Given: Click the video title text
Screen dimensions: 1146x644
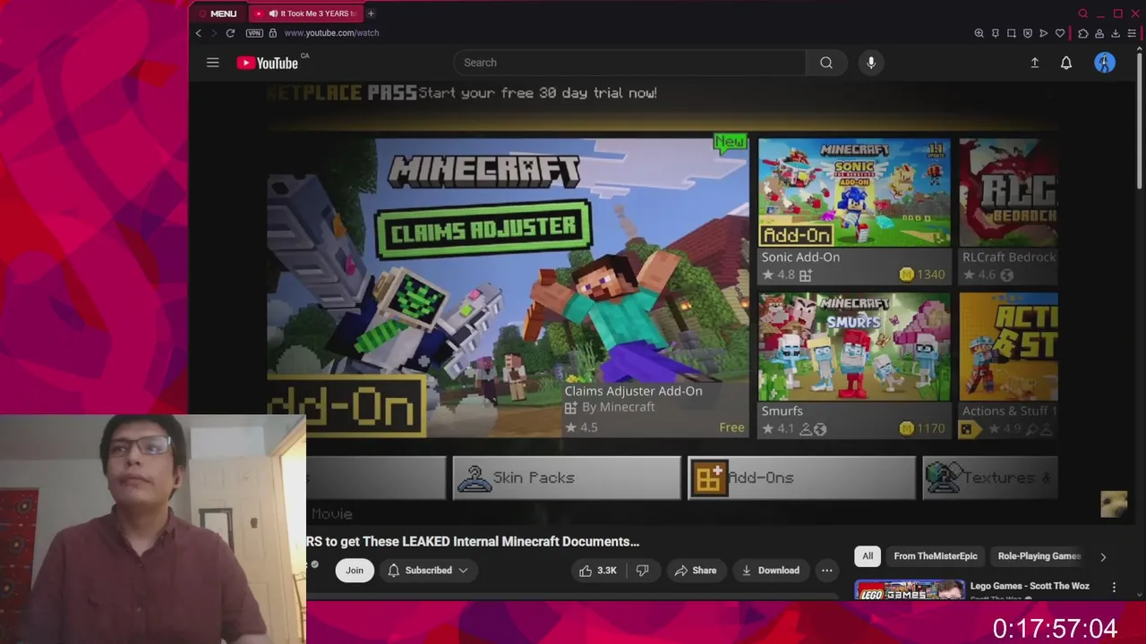Looking at the screenshot, I should pos(473,541).
